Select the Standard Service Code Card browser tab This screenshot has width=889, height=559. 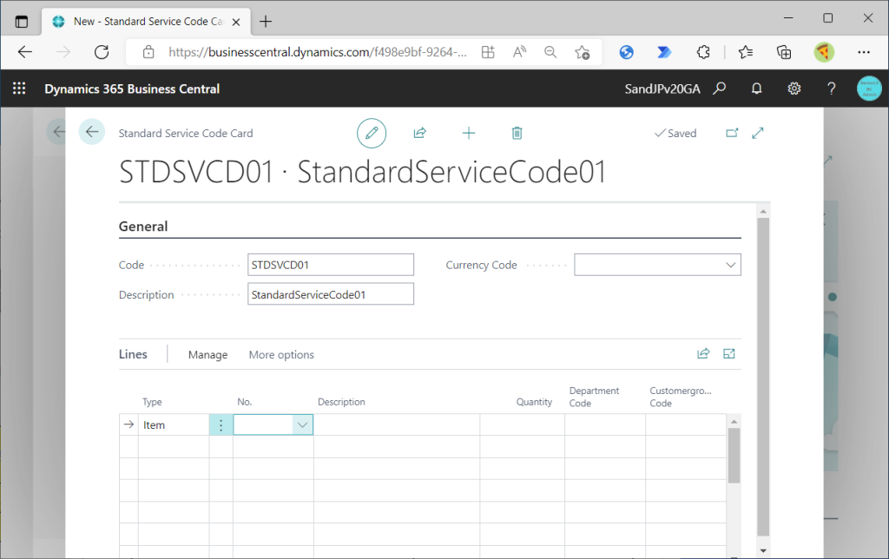pyautogui.click(x=146, y=22)
